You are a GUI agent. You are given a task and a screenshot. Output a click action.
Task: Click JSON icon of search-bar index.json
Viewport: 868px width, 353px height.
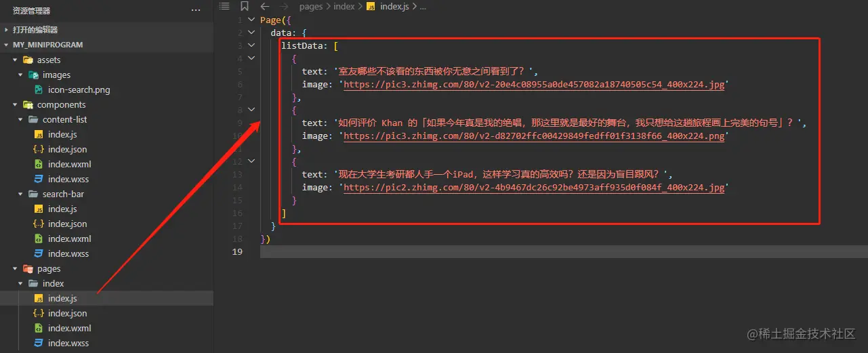pyautogui.click(x=39, y=224)
